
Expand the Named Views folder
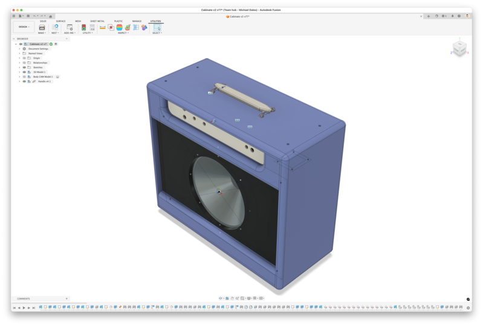coord(19,54)
